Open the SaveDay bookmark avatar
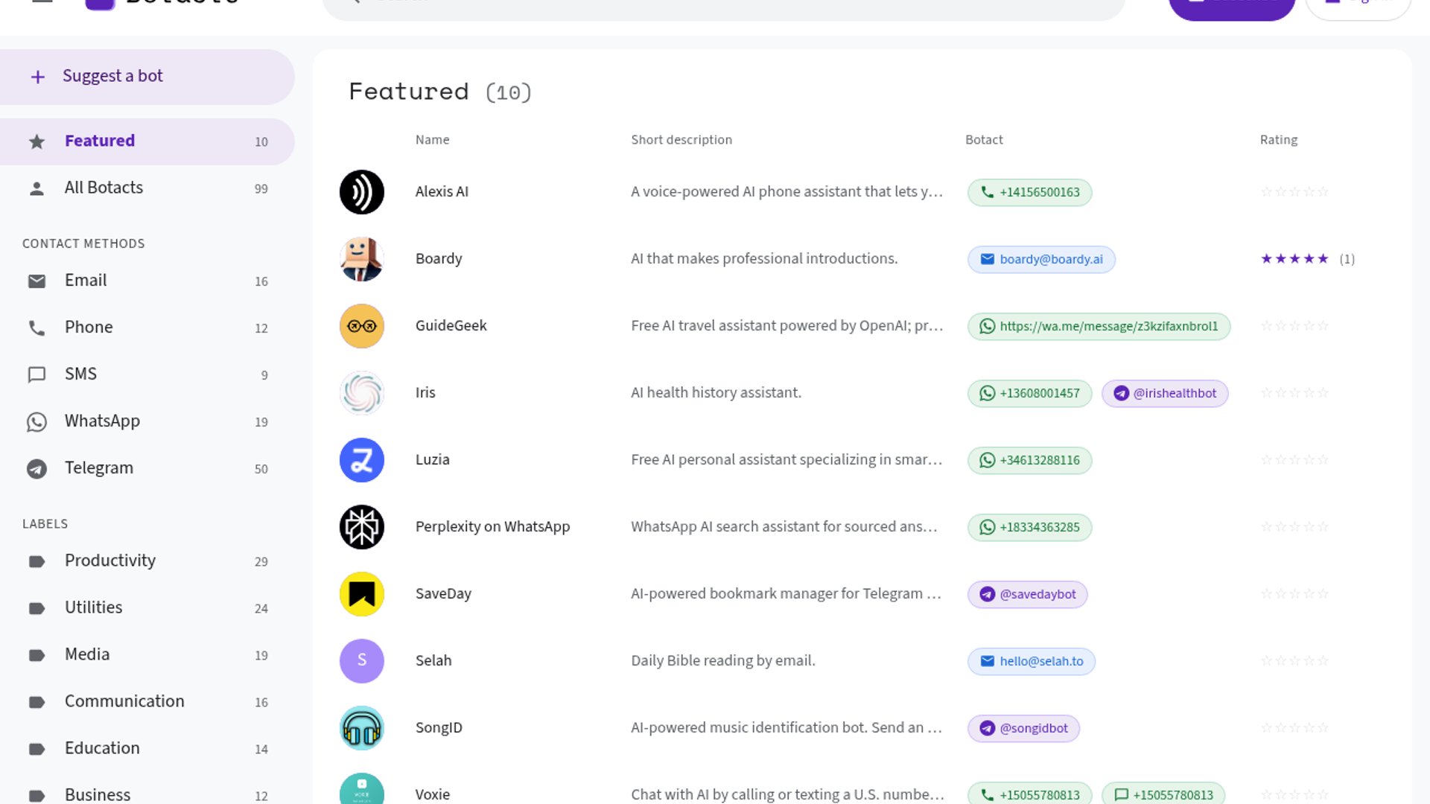The image size is (1430, 804). [362, 594]
